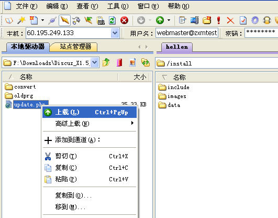The width and height of the screenshot is (278, 218).
Task: Click the red X delete icon
Action: point(230,20)
